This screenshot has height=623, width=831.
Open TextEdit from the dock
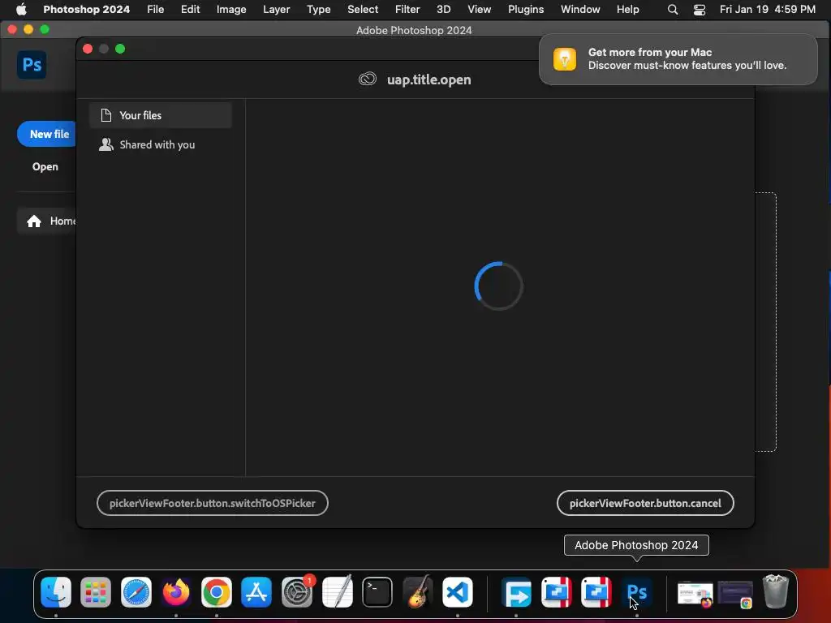pyautogui.click(x=337, y=591)
